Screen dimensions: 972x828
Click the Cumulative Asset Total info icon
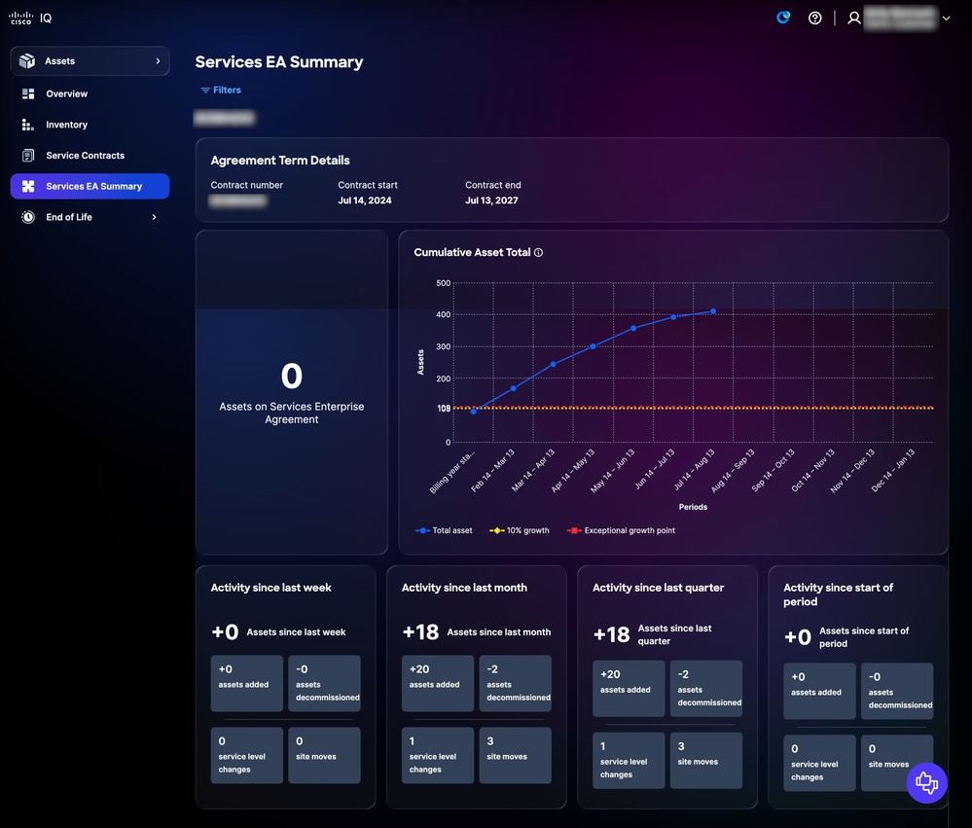(x=538, y=252)
